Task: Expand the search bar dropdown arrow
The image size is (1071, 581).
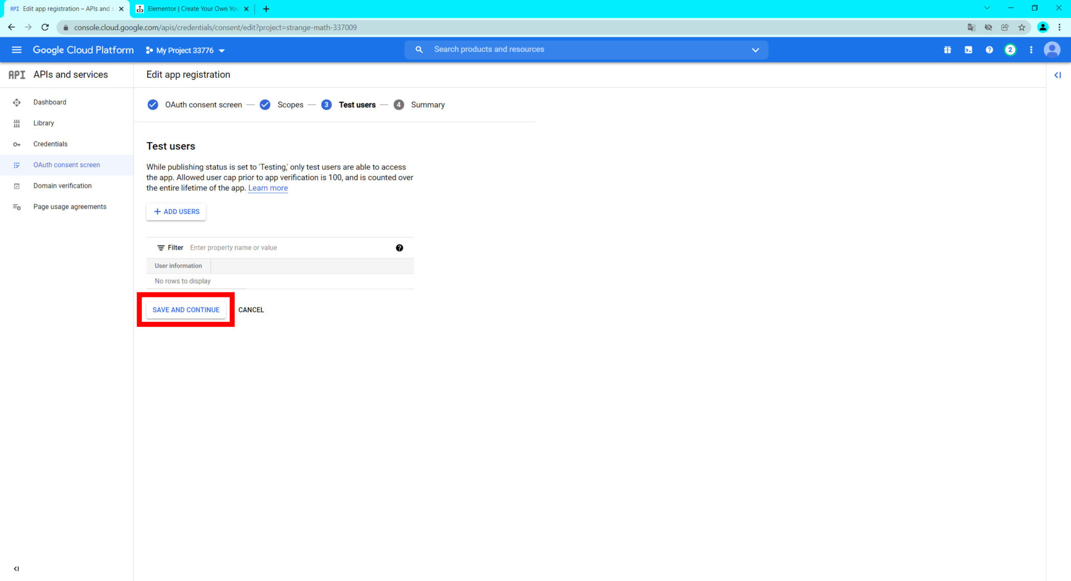Action: (755, 50)
